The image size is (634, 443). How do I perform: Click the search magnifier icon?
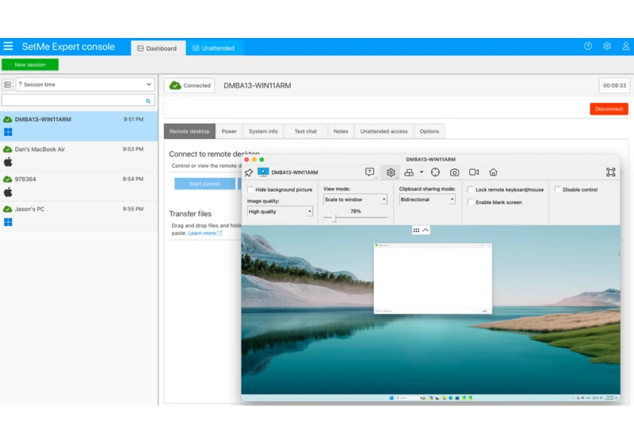(x=148, y=101)
